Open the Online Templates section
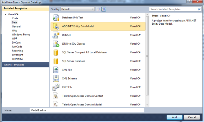This screenshot has height=122, width=204. tap(25, 65)
